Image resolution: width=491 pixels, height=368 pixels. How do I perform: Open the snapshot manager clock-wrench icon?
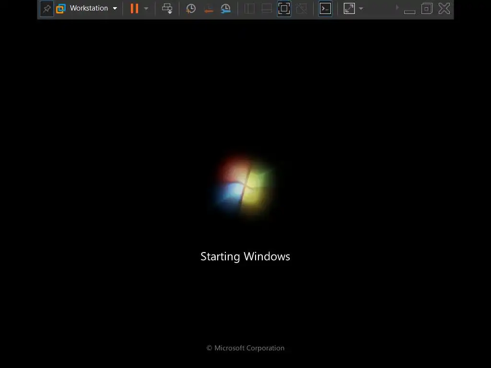tap(226, 9)
